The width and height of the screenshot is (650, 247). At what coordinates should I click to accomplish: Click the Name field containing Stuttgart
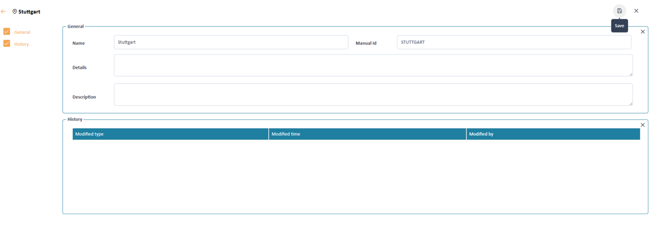coord(231,42)
